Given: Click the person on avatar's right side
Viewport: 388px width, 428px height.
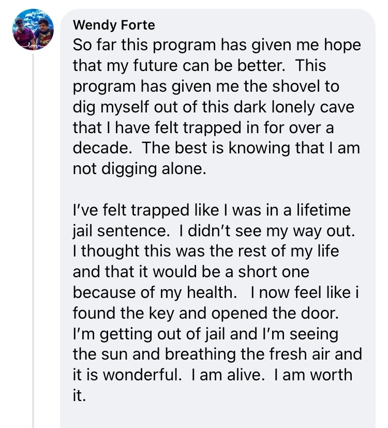Looking at the screenshot, I should 43,32.
